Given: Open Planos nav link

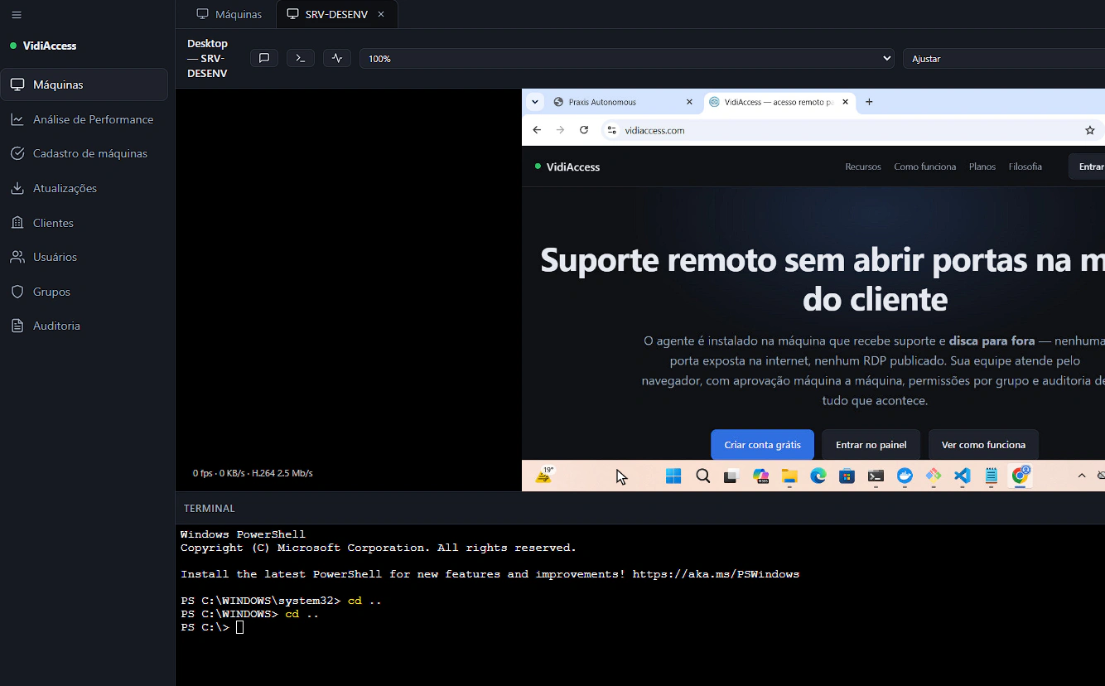Looking at the screenshot, I should click(x=982, y=167).
